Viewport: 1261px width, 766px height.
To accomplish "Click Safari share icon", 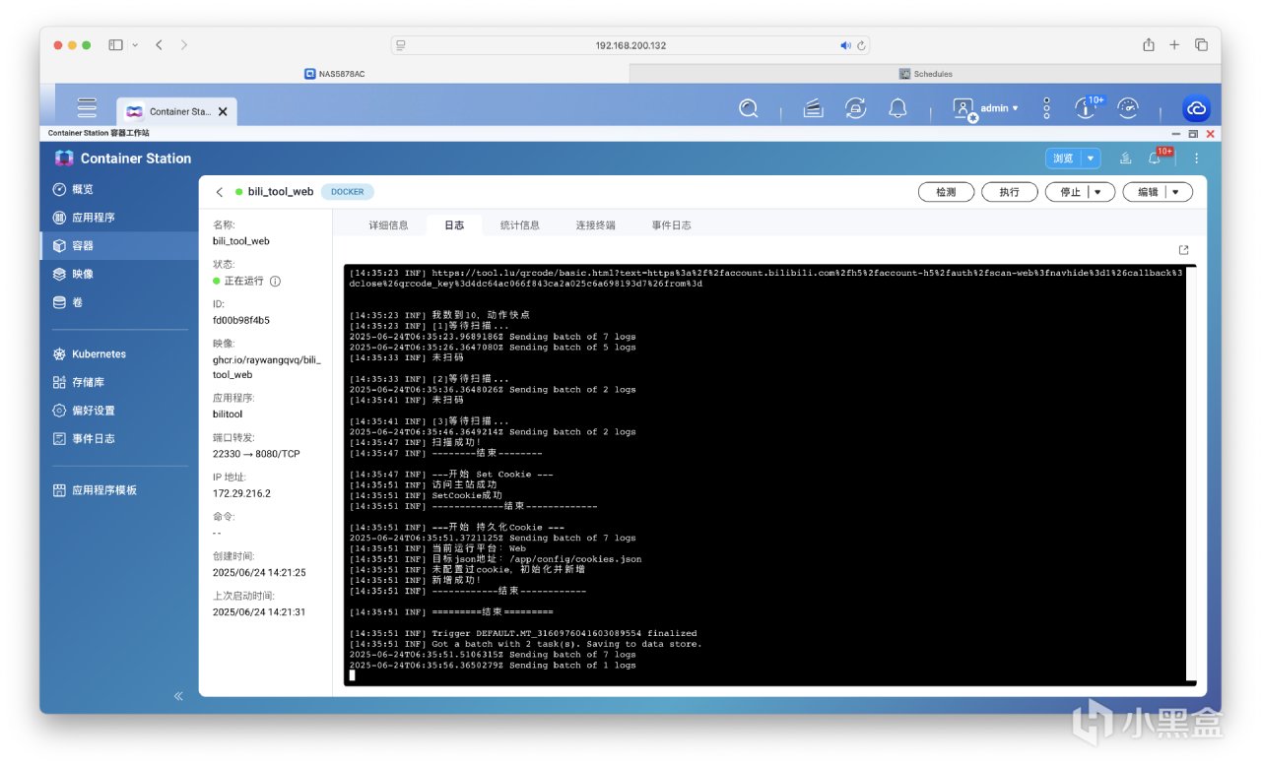I will 1149,45.
